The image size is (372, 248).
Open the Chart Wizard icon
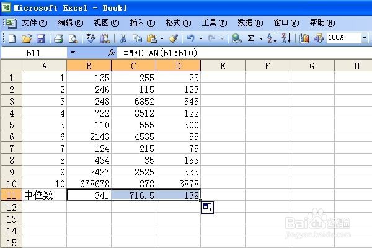[304, 38]
